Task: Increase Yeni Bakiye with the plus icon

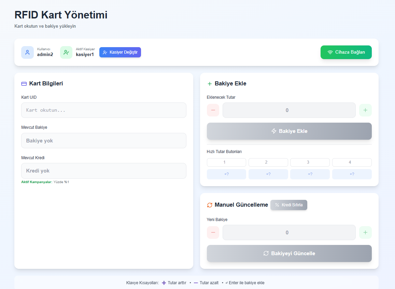Action: click(365, 232)
